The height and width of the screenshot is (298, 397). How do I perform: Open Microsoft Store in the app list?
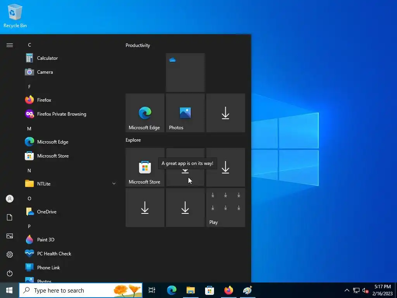click(x=71, y=156)
